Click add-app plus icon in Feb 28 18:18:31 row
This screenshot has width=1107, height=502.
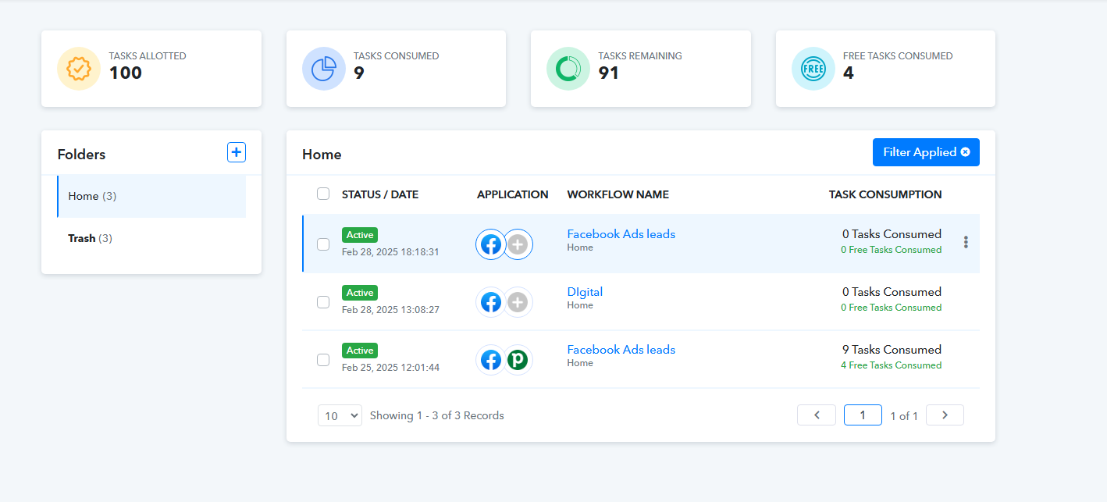pyautogui.click(x=518, y=244)
